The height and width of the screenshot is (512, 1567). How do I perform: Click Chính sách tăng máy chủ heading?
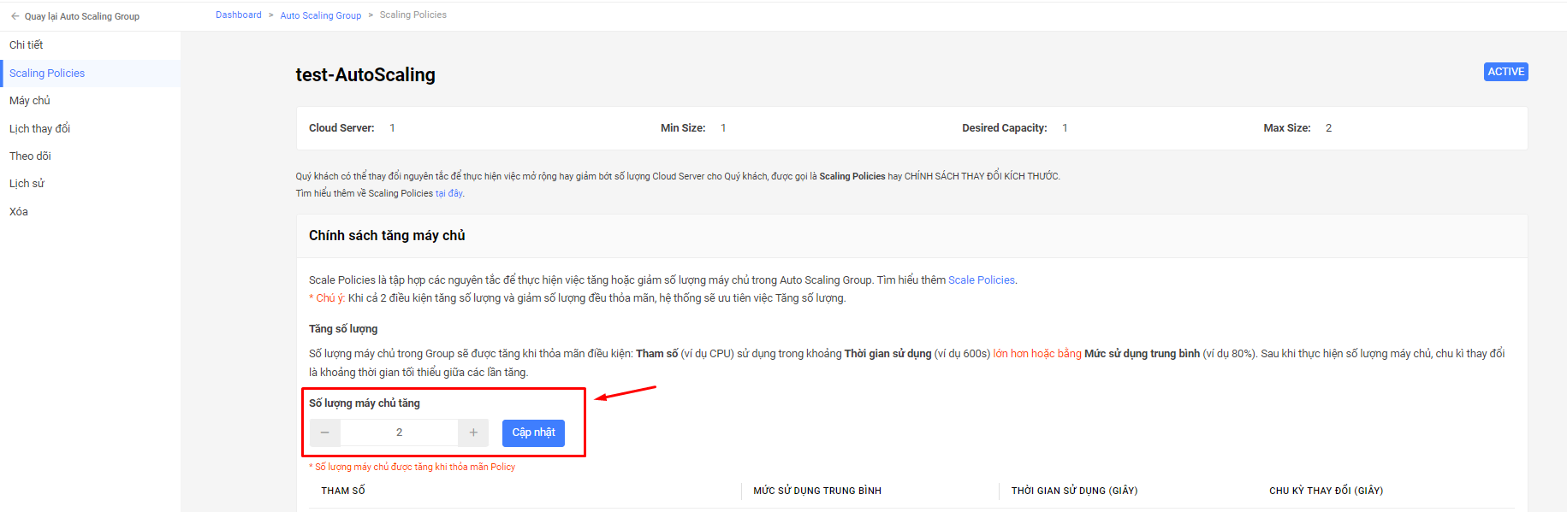[x=387, y=235]
